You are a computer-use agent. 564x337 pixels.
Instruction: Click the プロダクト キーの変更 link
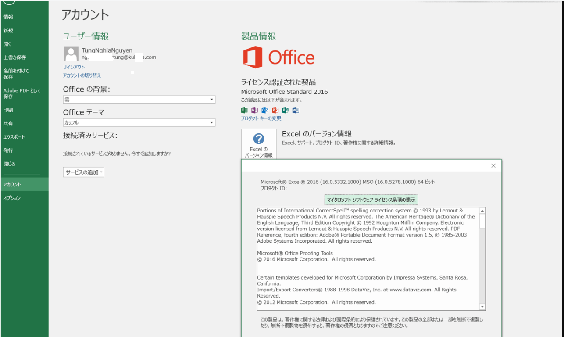click(261, 118)
